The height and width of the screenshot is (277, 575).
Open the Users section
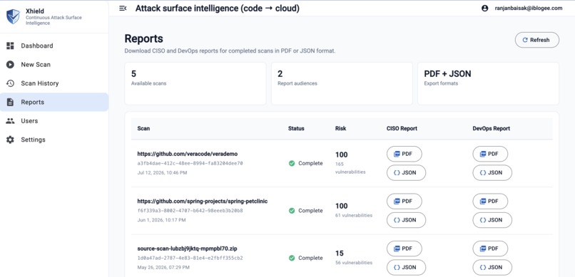[x=54, y=121]
